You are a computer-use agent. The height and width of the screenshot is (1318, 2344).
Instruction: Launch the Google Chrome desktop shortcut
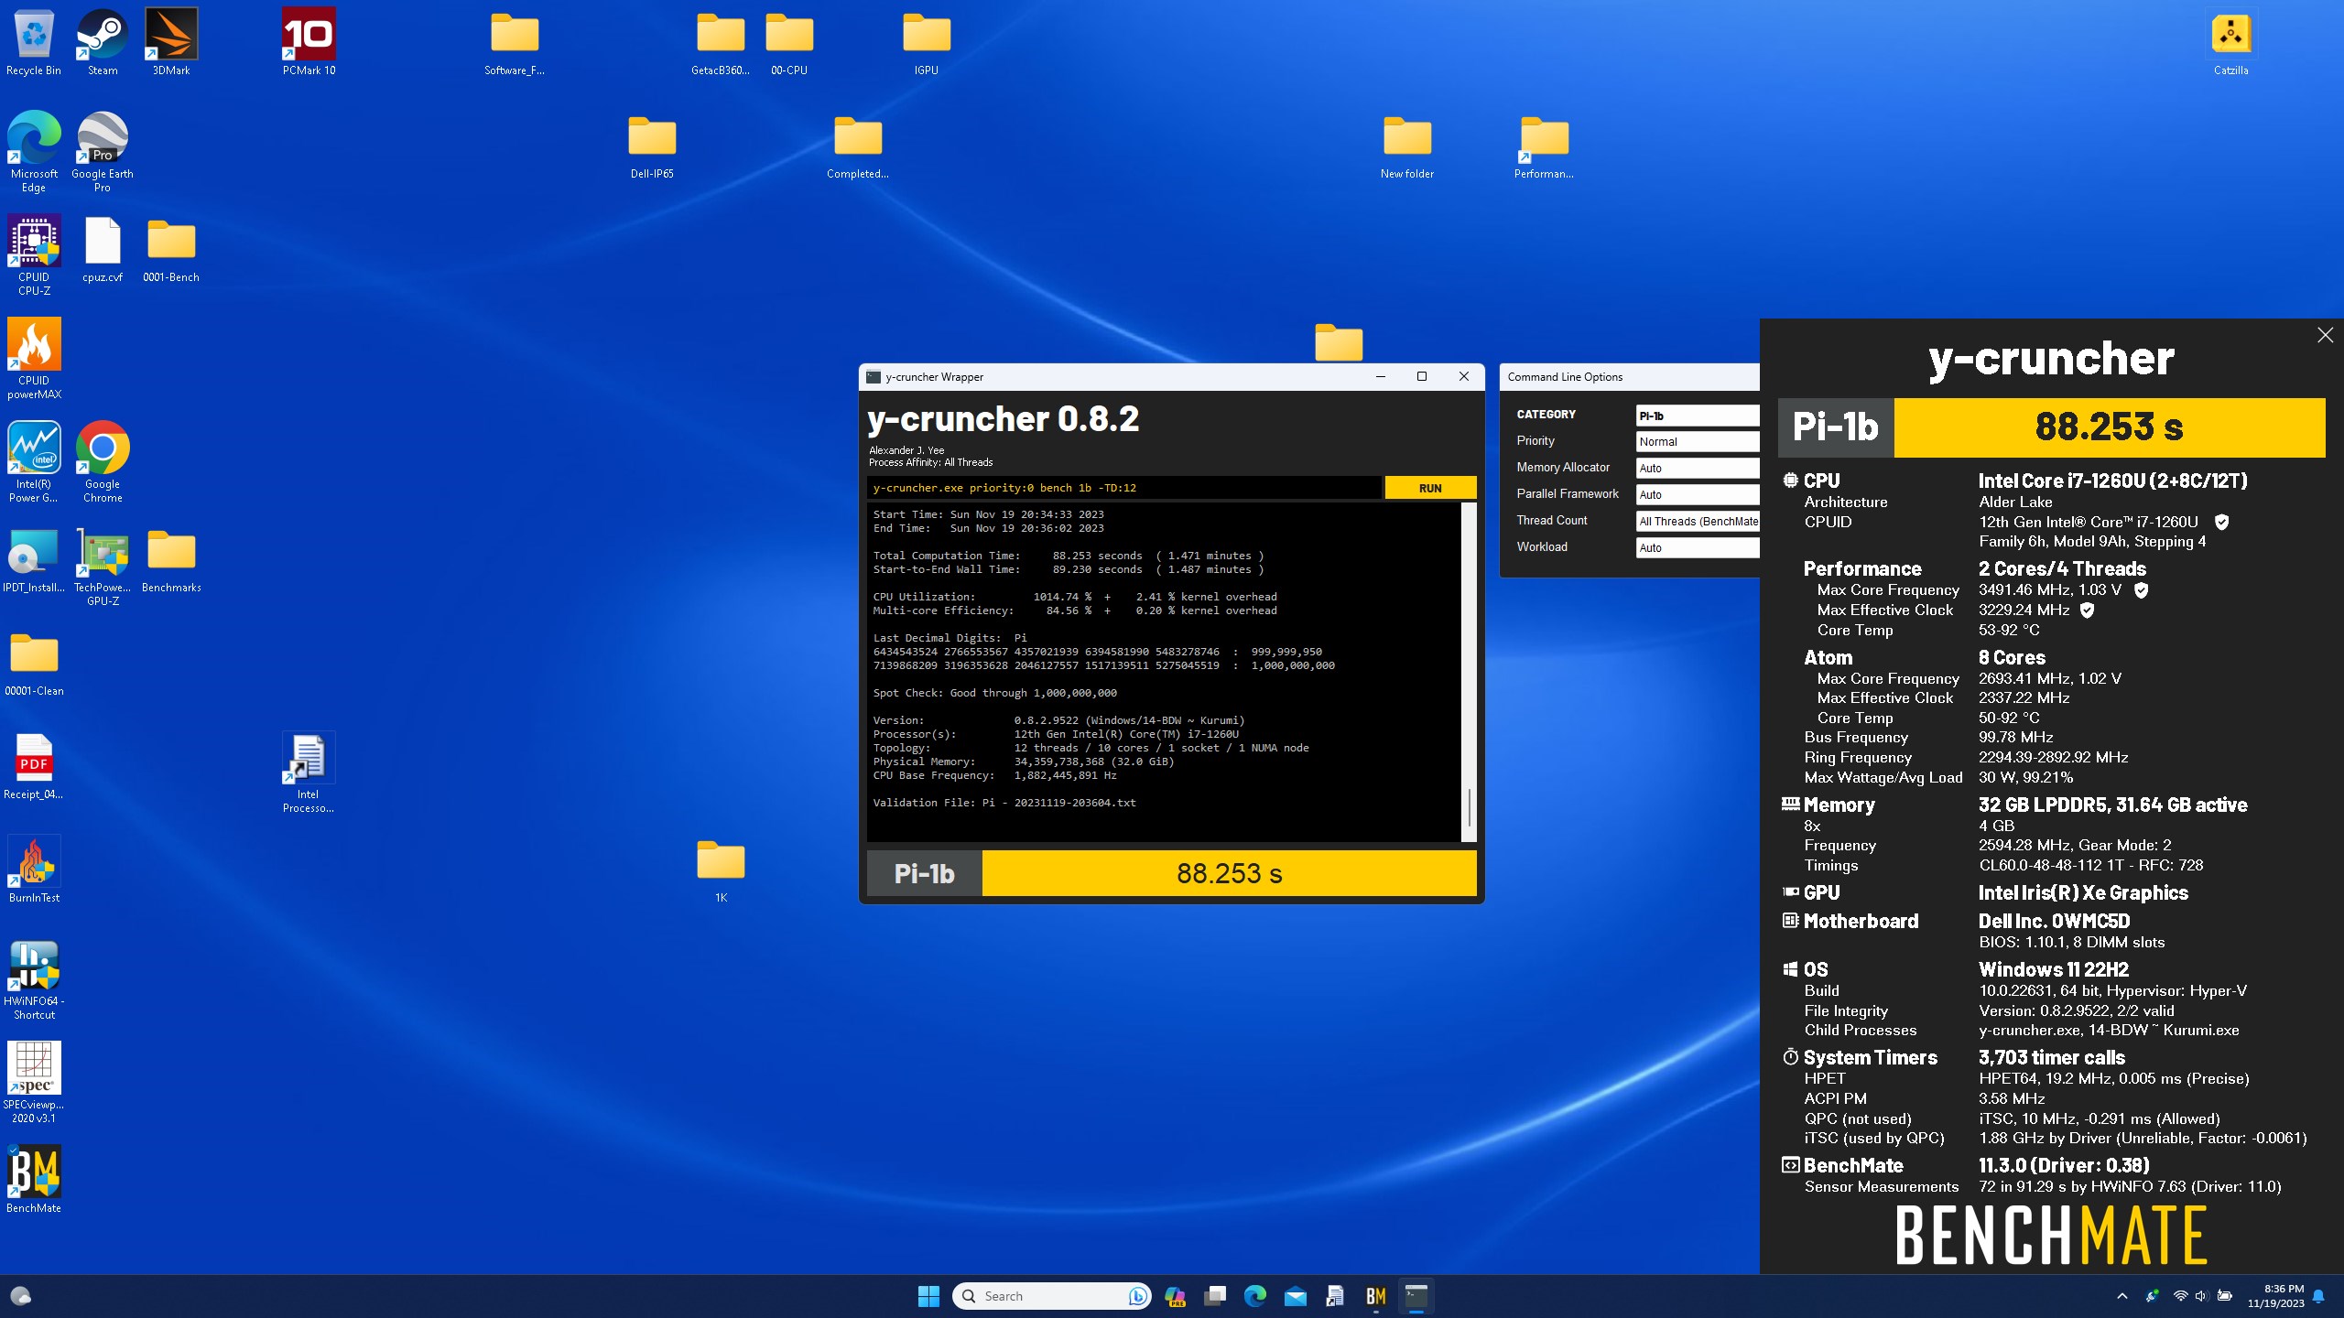103,461
